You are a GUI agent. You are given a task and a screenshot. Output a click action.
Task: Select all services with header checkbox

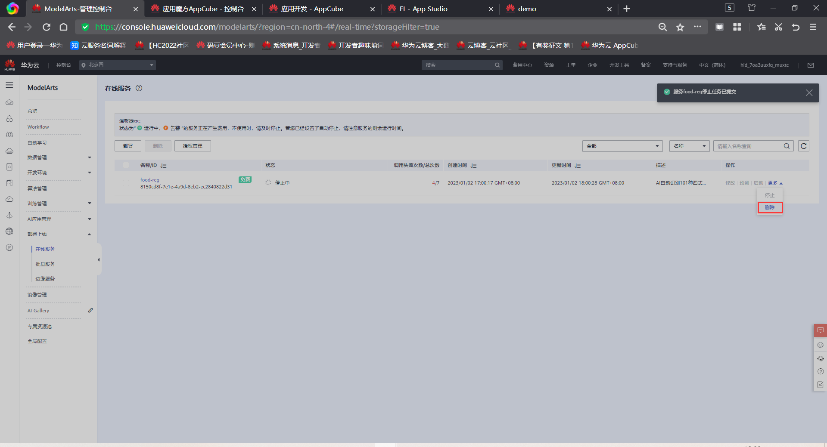click(126, 165)
